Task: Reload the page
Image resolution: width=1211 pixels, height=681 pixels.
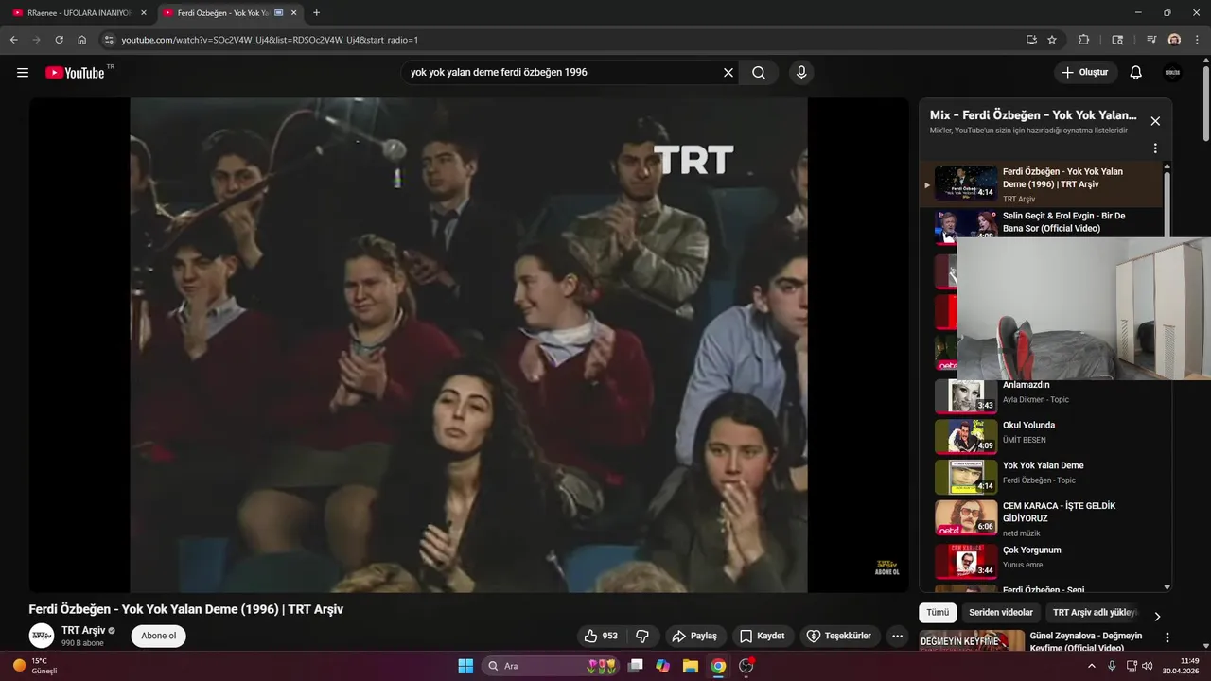Action: (x=59, y=40)
